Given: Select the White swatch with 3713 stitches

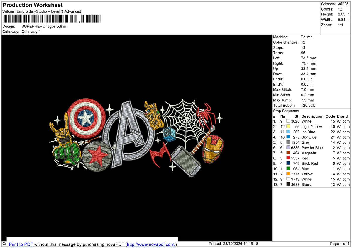Looking at the screenshot, I should coord(288,179).
